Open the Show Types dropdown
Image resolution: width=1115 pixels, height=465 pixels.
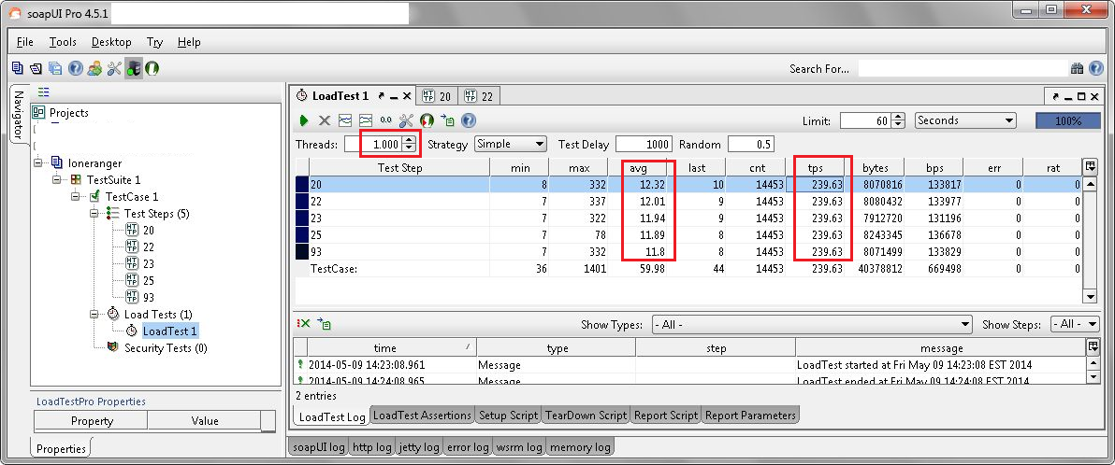pyautogui.click(x=812, y=324)
